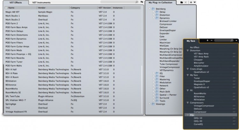The width and height of the screenshot is (239, 130).
Task: Open the My favs panel dropdown arrow
Action: pyautogui.click(x=236, y=41)
